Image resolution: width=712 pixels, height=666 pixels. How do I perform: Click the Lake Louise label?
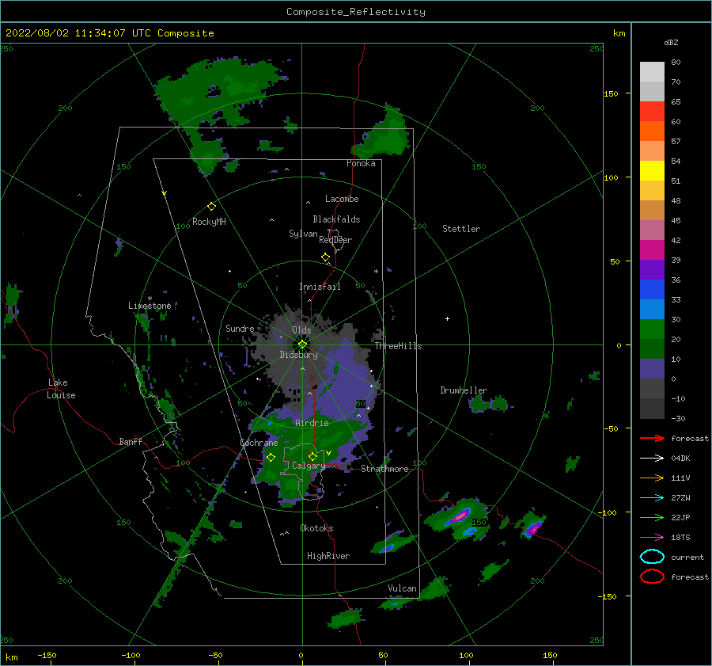pyautogui.click(x=61, y=389)
